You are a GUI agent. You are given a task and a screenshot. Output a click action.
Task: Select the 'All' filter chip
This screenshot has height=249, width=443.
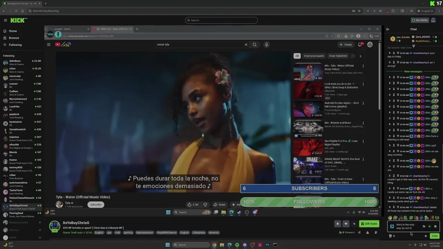coord(297,56)
